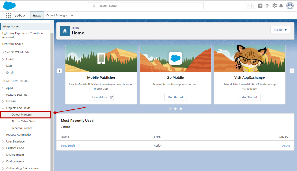Expand the Users tree section
This screenshot has width=297, height=171.
point(3,59)
